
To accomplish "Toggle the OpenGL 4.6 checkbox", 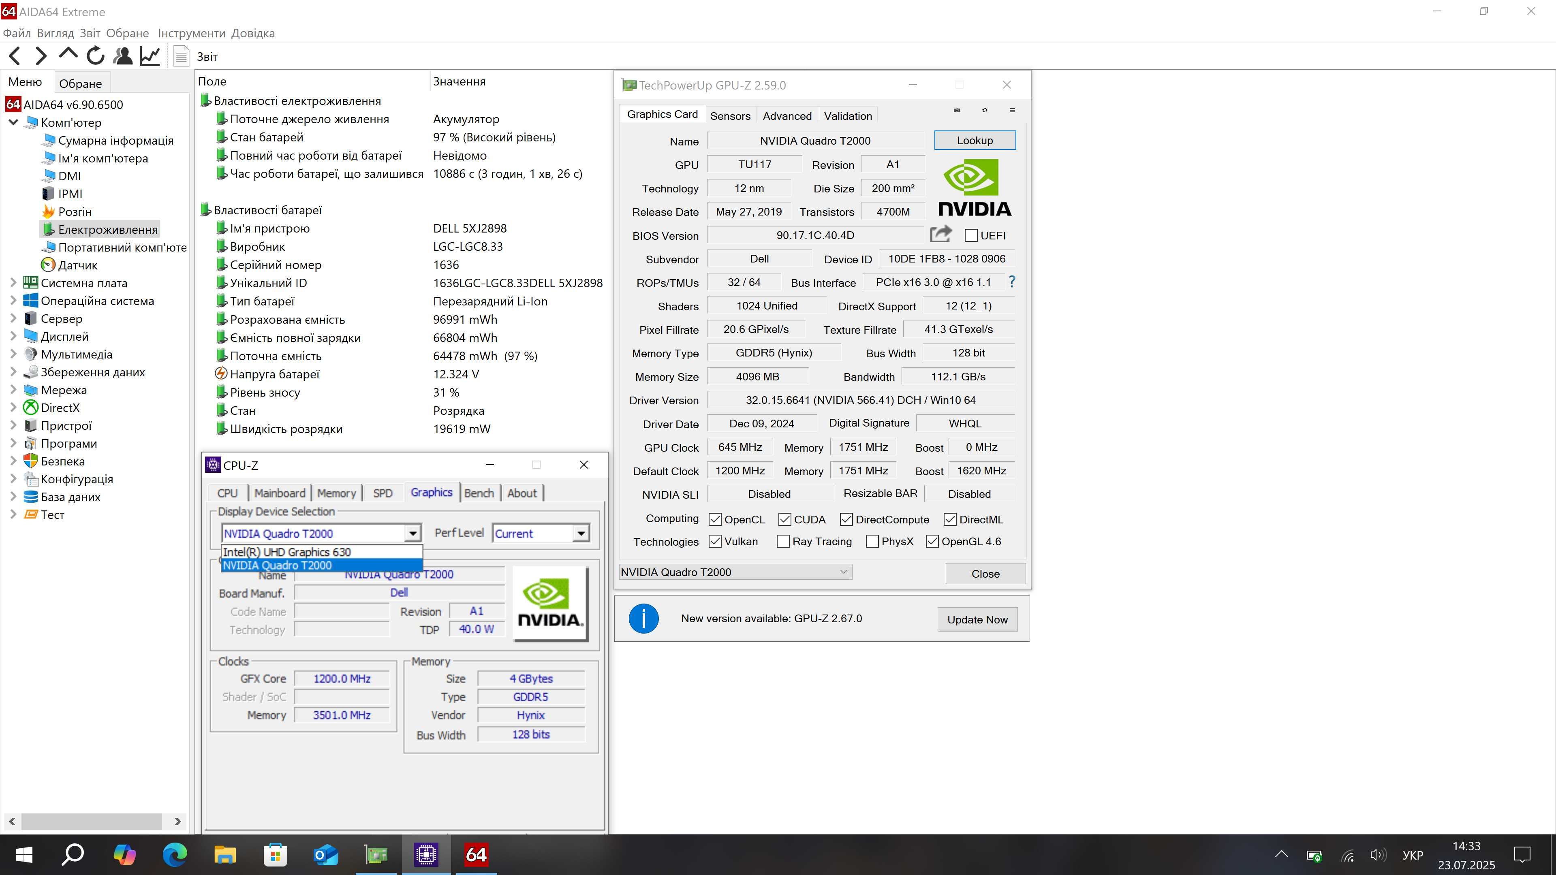I will click(x=933, y=541).
